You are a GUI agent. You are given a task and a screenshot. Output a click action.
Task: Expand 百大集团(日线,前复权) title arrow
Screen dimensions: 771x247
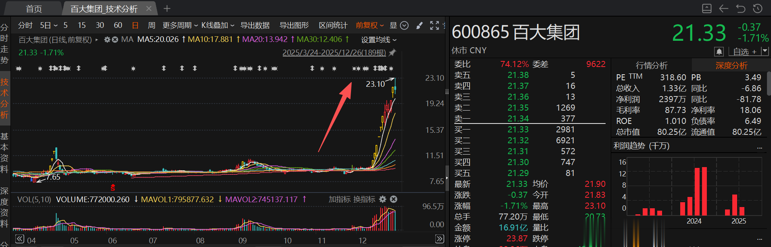pos(96,40)
